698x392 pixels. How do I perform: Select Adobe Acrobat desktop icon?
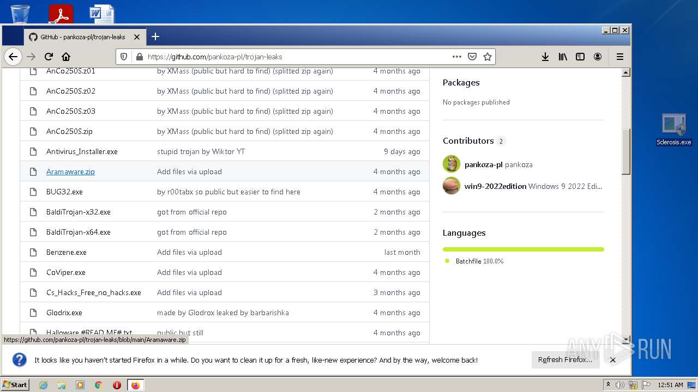click(x=61, y=14)
